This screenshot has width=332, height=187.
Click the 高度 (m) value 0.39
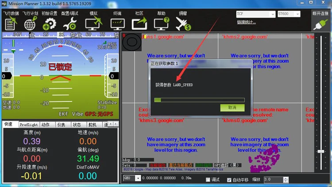(x=32, y=141)
